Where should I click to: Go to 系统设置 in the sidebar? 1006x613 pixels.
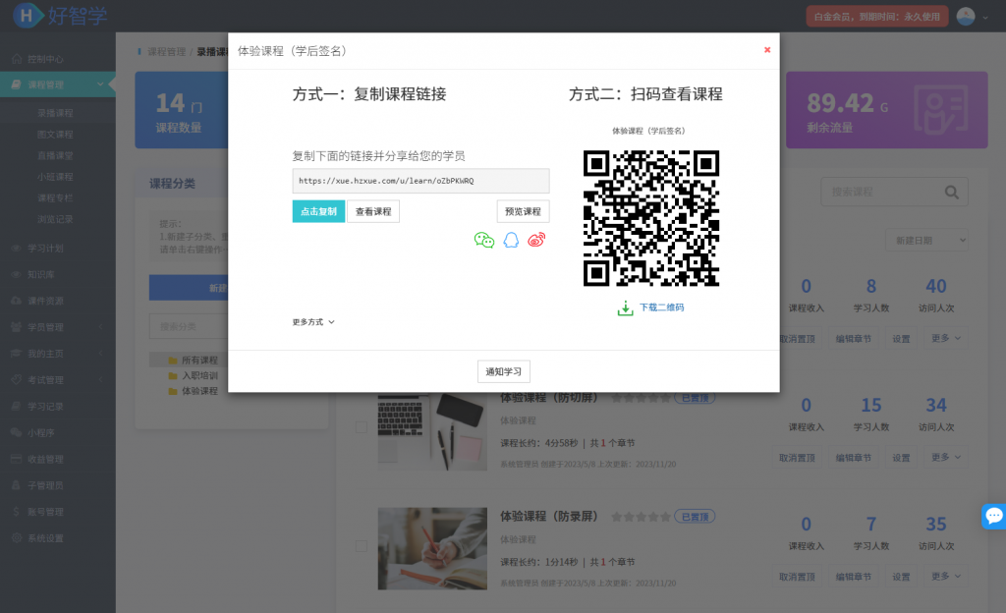[x=45, y=538]
